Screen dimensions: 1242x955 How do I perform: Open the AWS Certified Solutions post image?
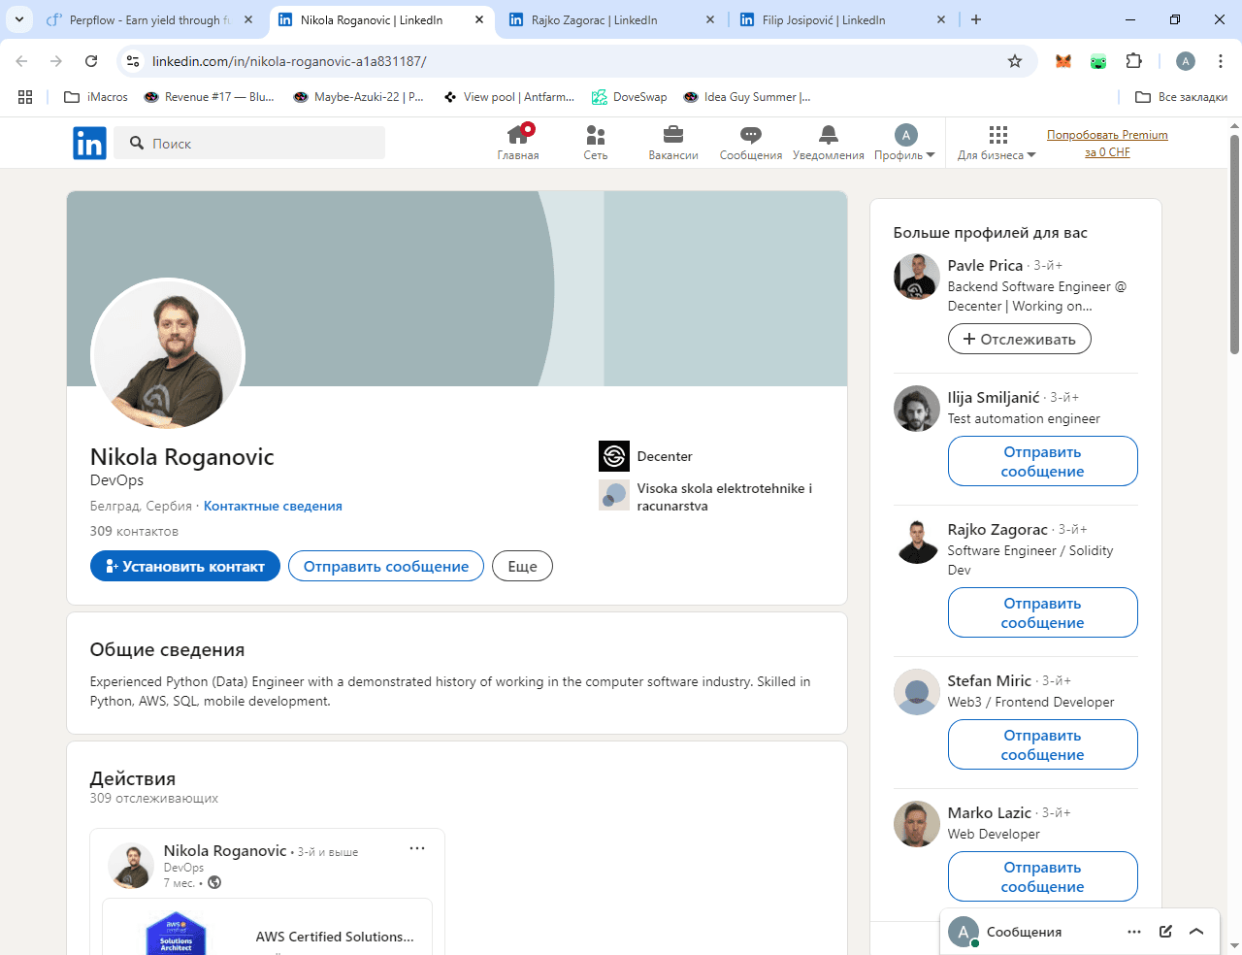coord(176,934)
